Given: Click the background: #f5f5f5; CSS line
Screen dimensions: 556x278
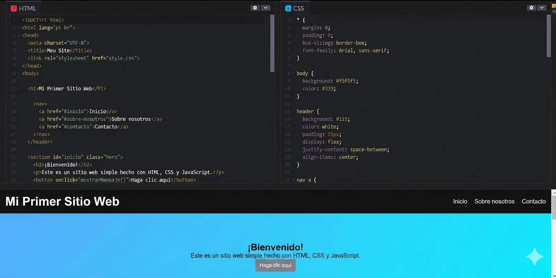Looking at the screenshot, I should point(330,81).
